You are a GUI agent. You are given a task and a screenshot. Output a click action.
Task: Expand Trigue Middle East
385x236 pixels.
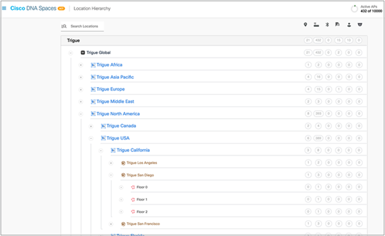(81, 101)
